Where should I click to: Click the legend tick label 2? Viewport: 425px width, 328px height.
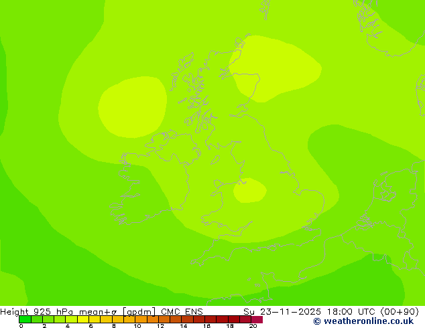click(x=44, y=326)
